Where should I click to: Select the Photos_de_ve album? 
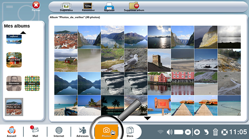point(14,107)
